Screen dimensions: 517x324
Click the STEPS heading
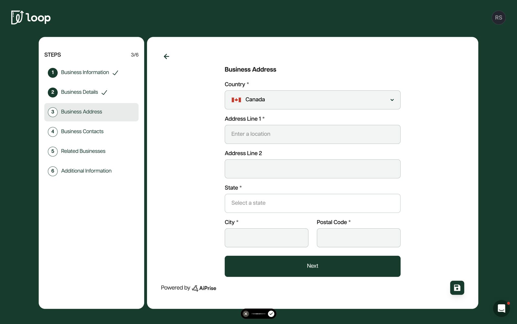53,55
